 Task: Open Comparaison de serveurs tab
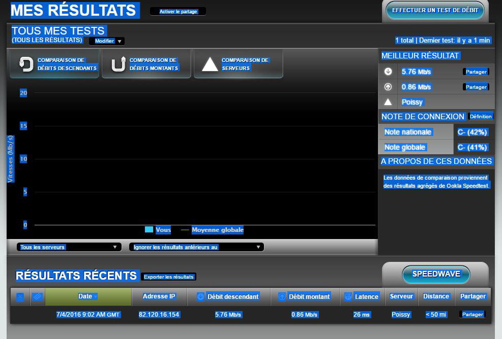coord(239,64)
